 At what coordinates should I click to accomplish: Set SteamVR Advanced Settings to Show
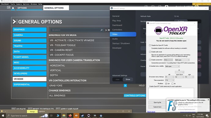pos(128,79)
